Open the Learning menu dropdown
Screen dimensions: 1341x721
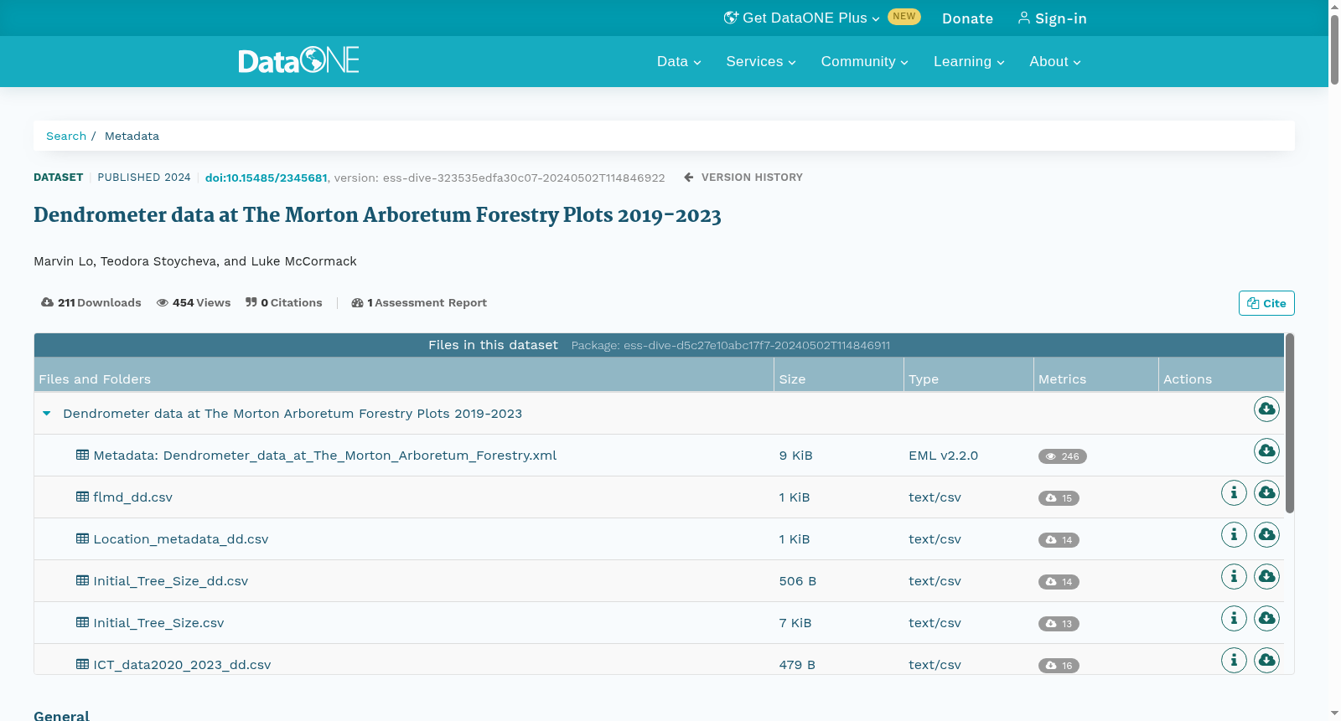pos(969,61)
